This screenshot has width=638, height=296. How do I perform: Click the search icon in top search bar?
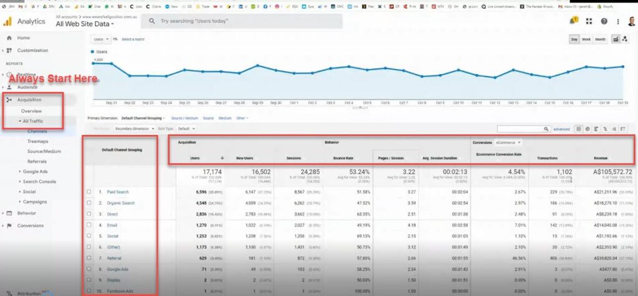[152, 21]
